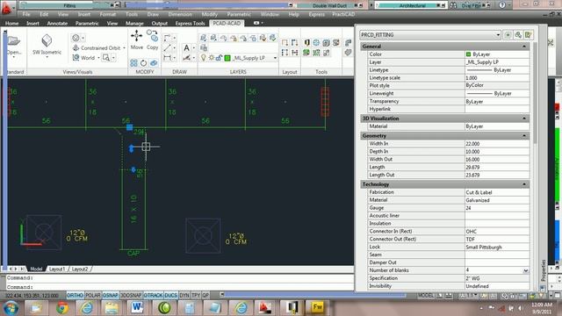Toggle OTRACK in status bar
The height and width of the screenshot is (316, 562).
tap(153, 295)
